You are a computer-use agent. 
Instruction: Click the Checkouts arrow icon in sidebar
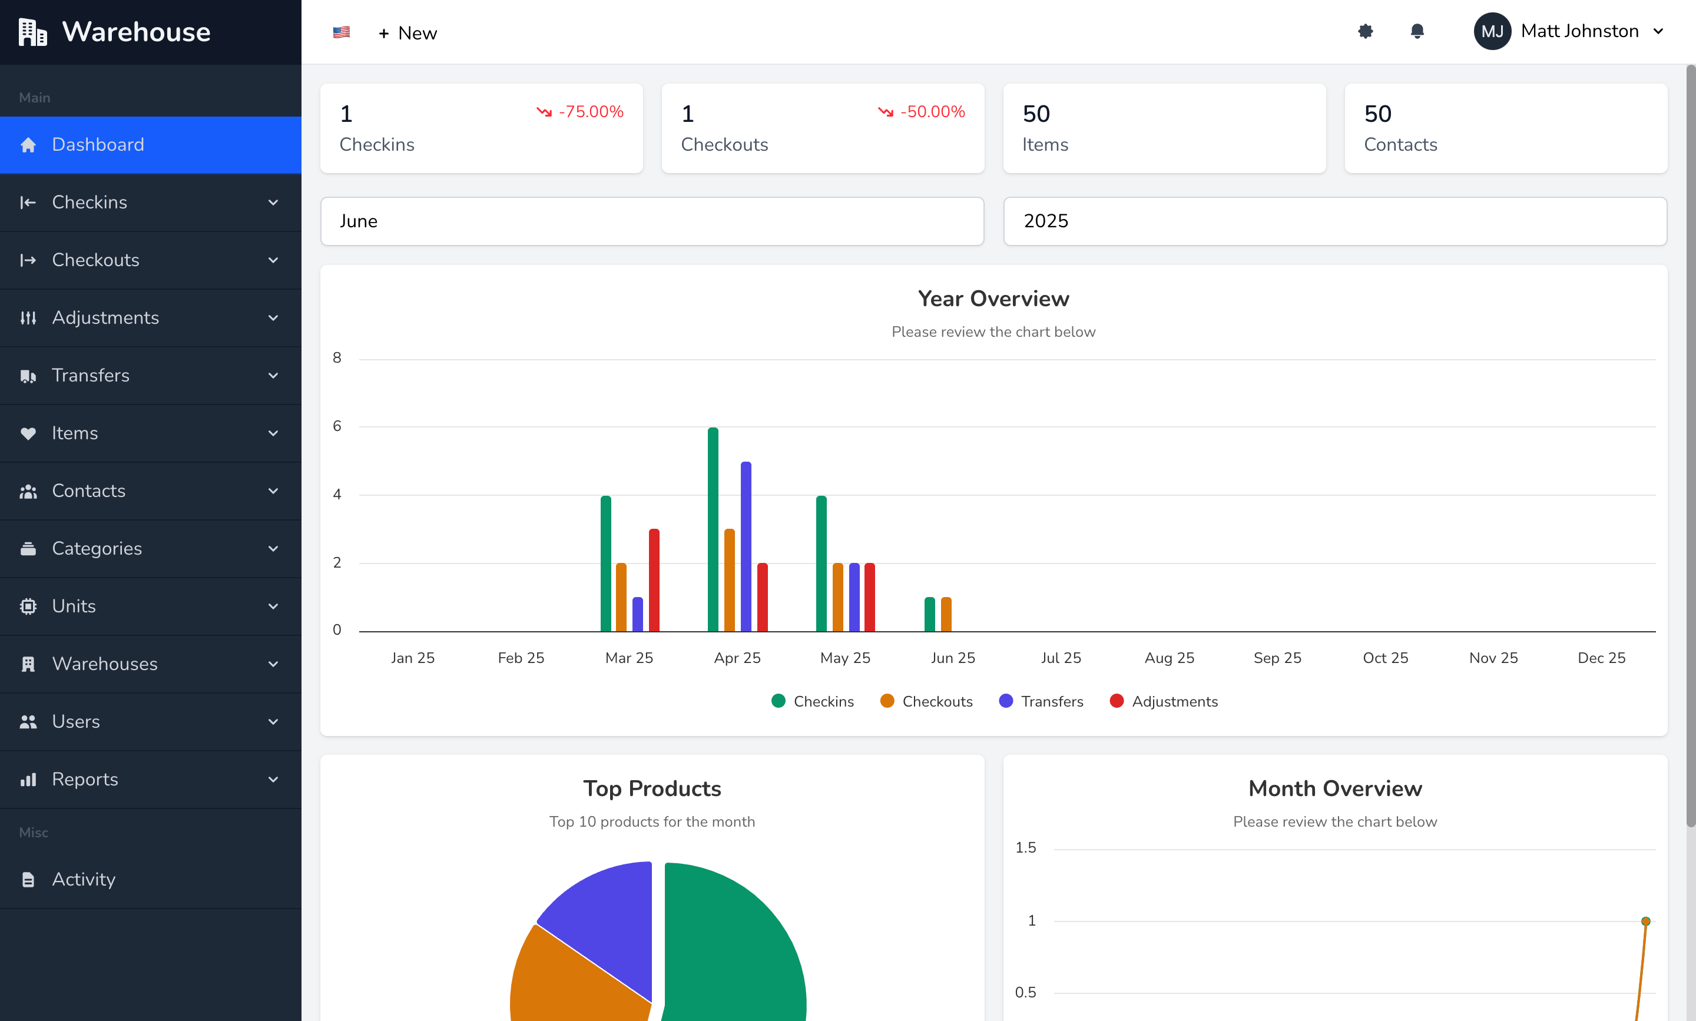[273, 260]
